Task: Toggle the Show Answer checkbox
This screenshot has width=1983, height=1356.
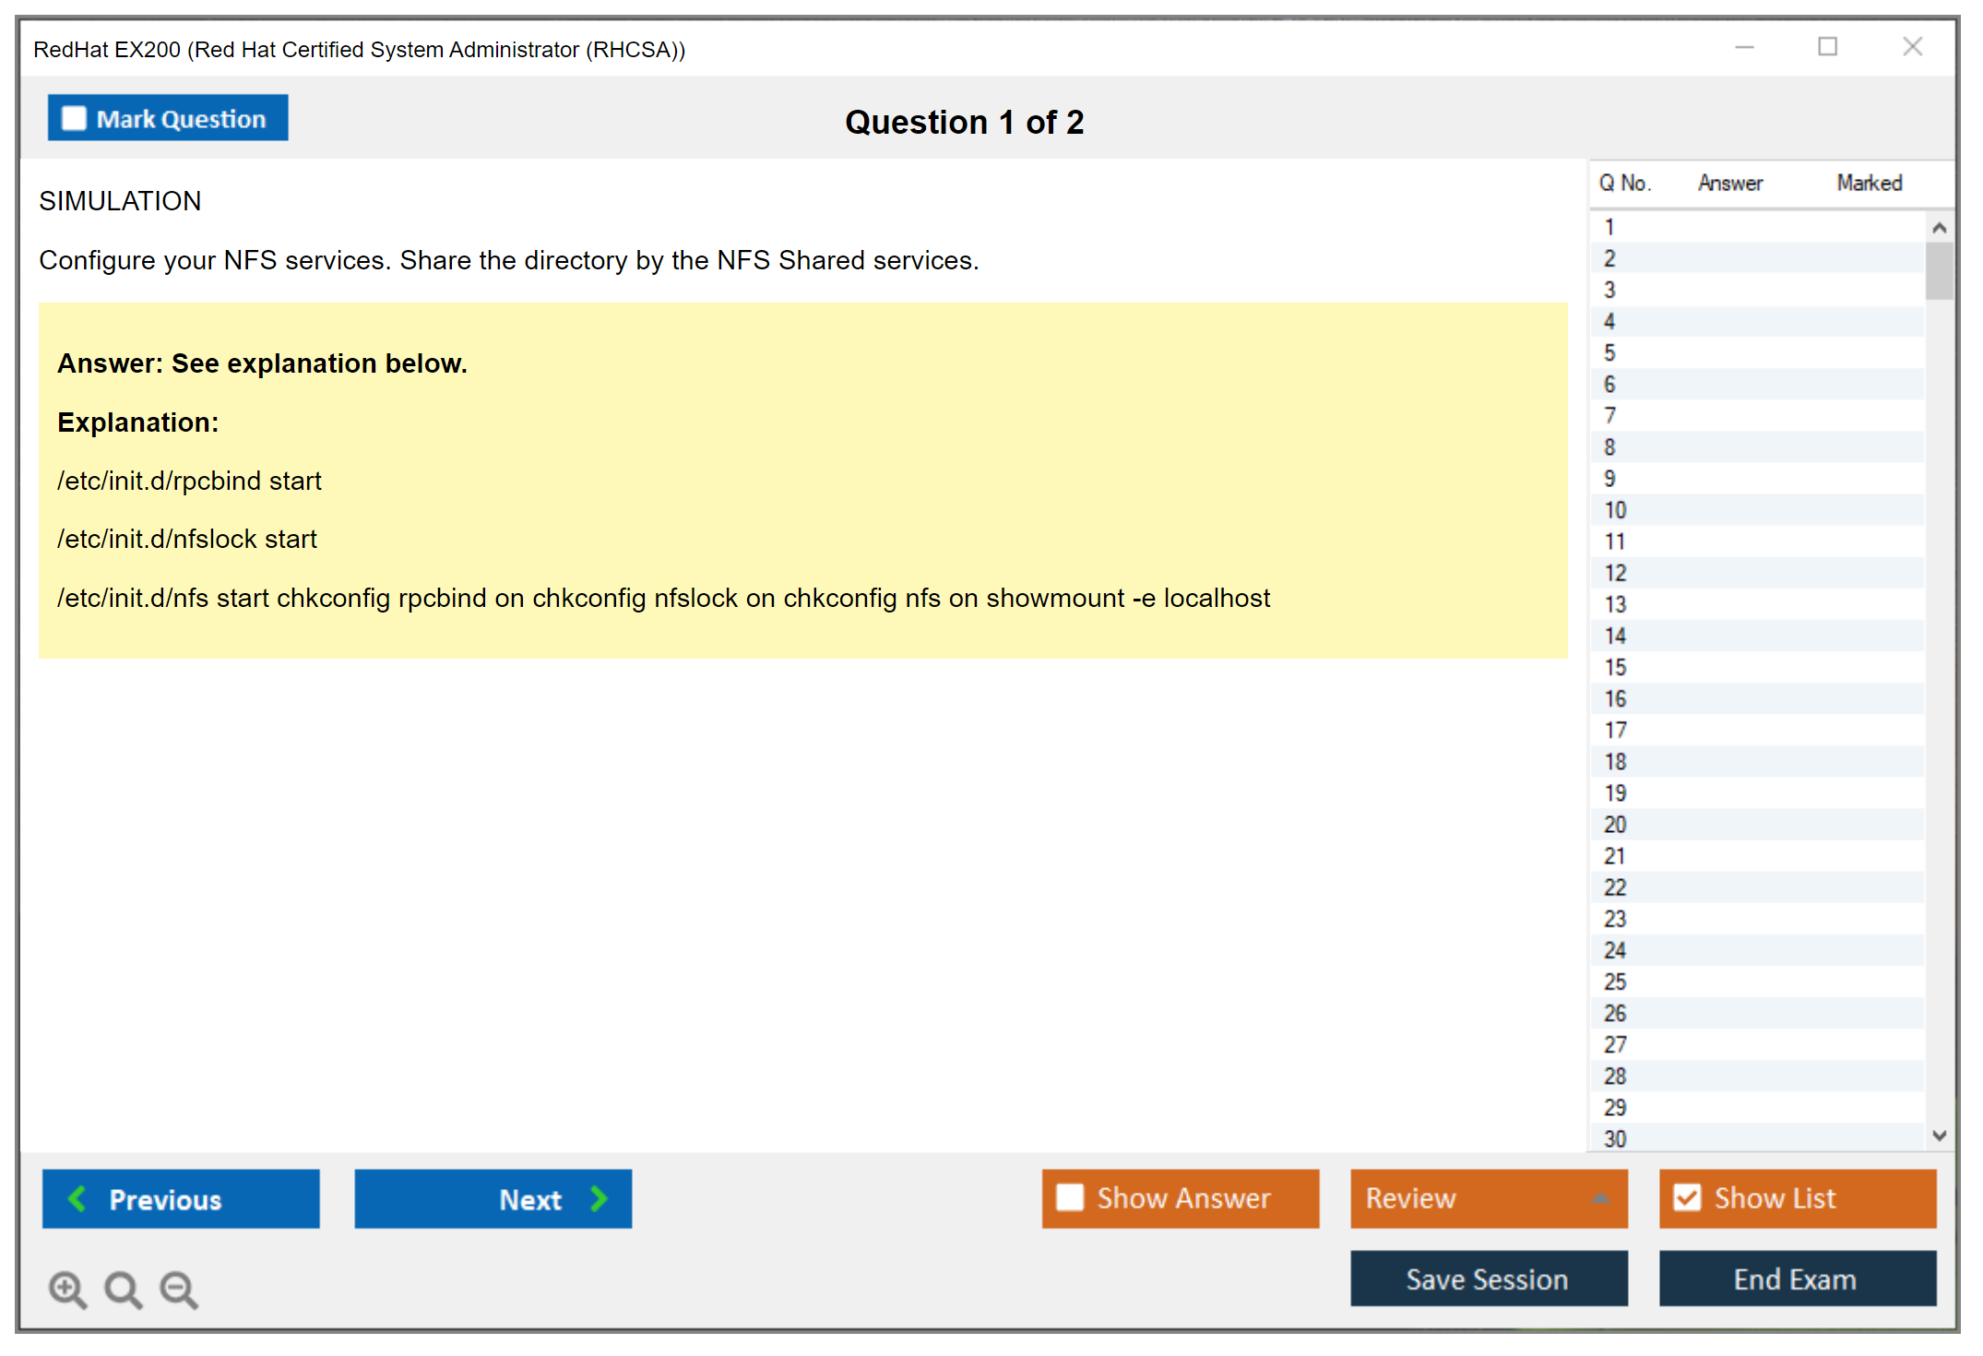Action: (1070, 1197)
